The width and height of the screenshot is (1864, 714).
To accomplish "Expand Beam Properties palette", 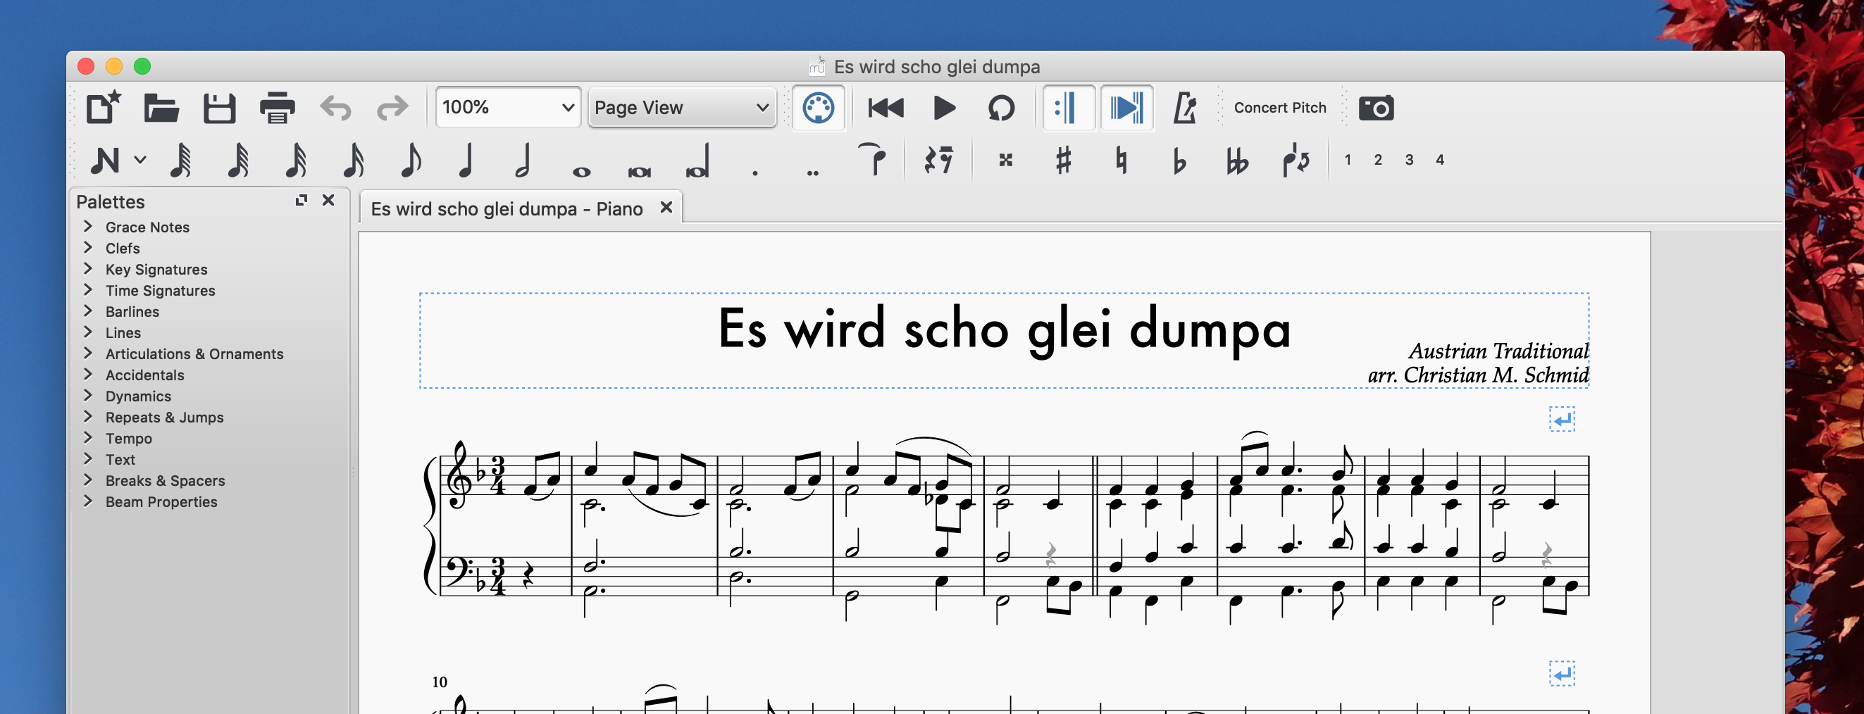I will point(88,501).
